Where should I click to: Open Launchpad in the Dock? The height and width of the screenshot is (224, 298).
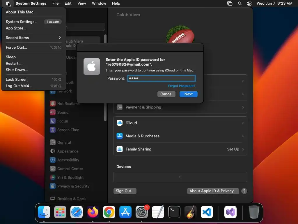(x=60, y=212)
